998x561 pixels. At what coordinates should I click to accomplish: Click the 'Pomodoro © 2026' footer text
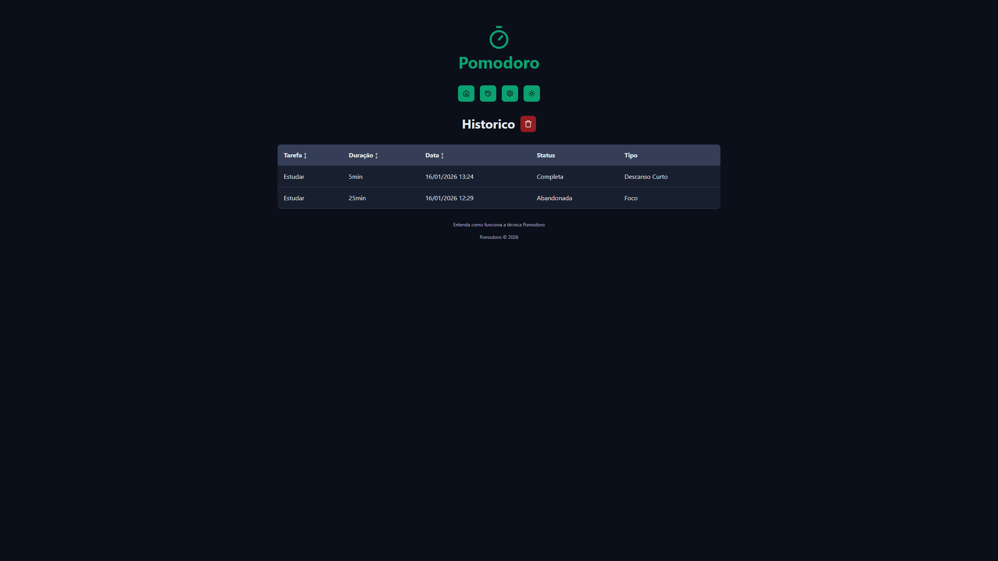point(499,237)
